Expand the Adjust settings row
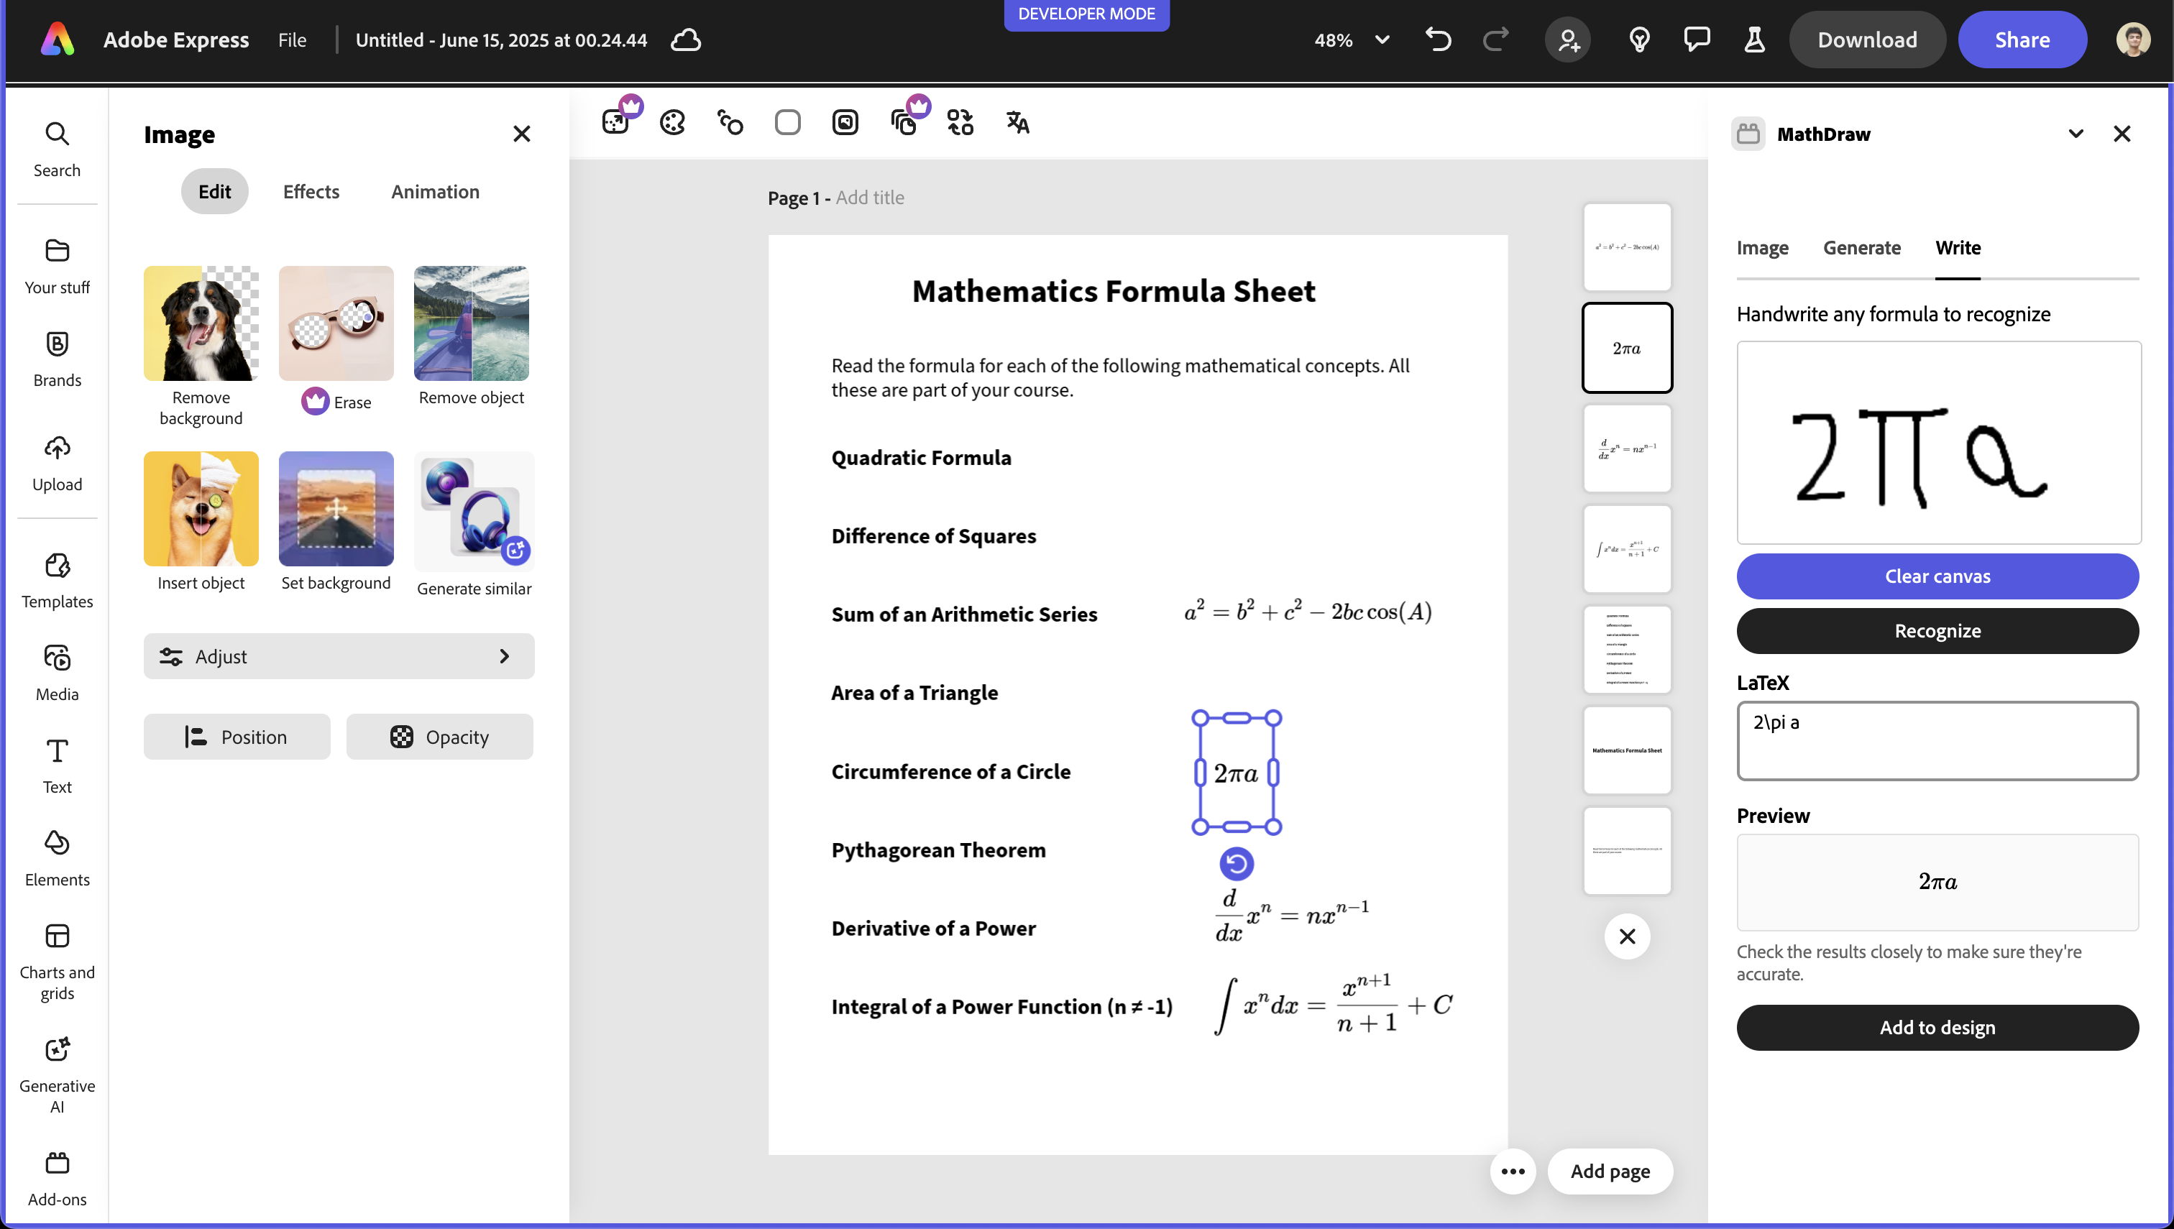2174x1229 pixels. 339,656
